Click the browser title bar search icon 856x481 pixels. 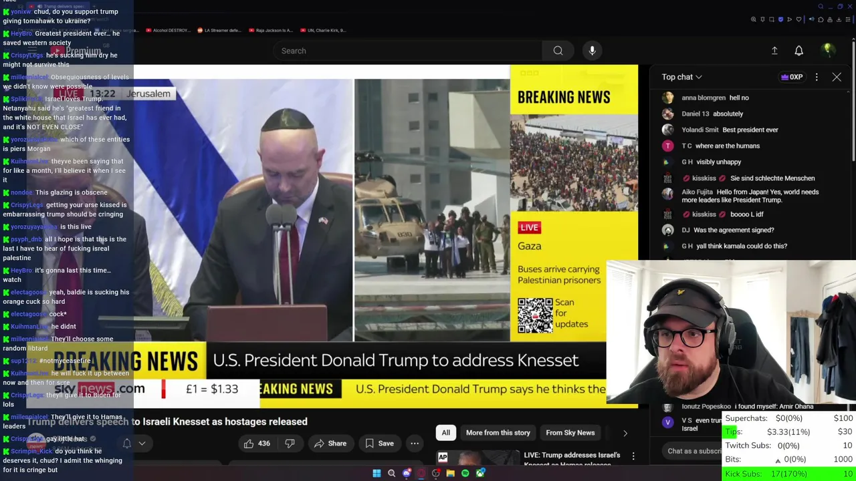click(821, 7)
